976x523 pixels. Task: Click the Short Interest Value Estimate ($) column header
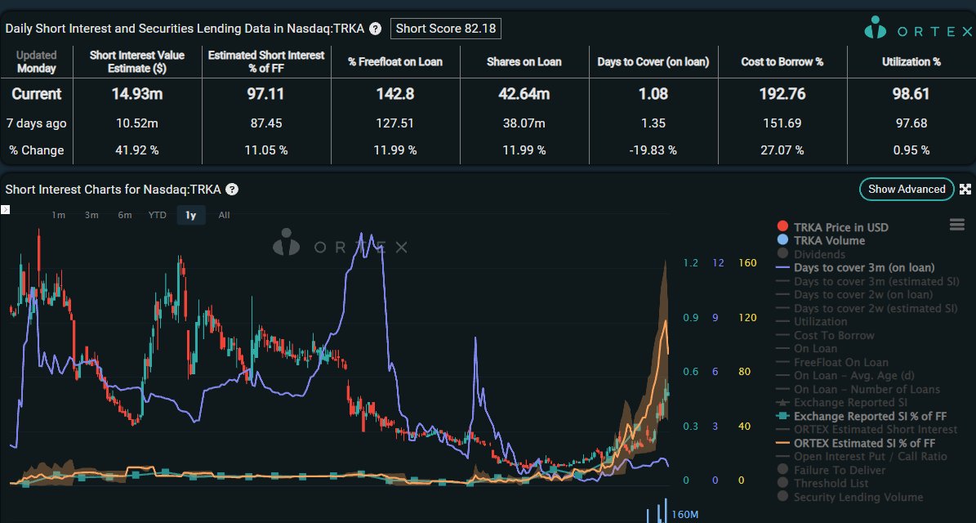[137, 61]
